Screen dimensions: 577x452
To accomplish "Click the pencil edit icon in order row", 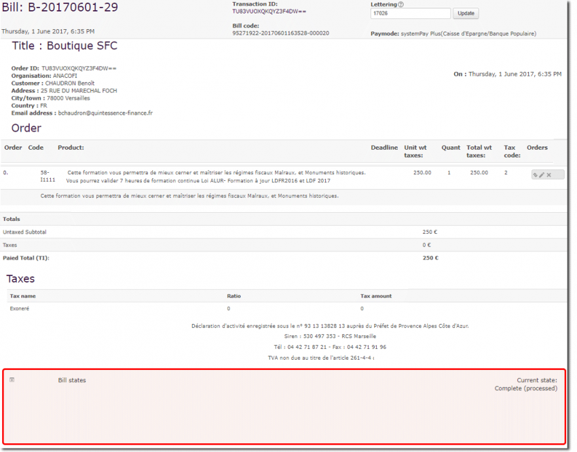I will pos(542,175).
